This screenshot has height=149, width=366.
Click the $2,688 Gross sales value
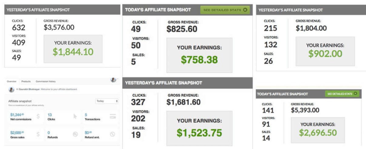17,133
